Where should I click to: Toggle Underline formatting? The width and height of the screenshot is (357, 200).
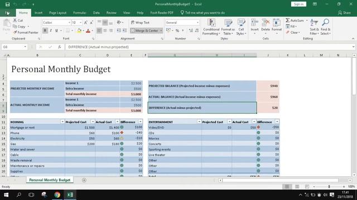(56, 31)
